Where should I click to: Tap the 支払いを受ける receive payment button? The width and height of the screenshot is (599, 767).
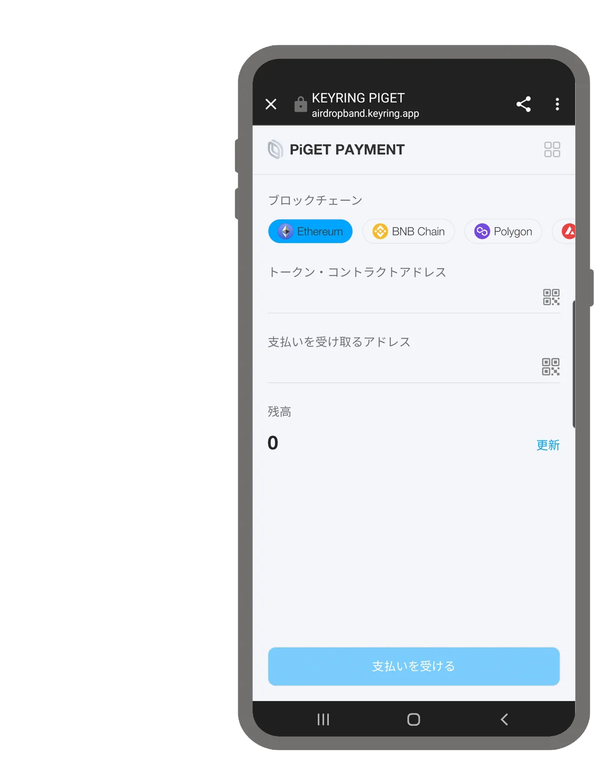414,666
